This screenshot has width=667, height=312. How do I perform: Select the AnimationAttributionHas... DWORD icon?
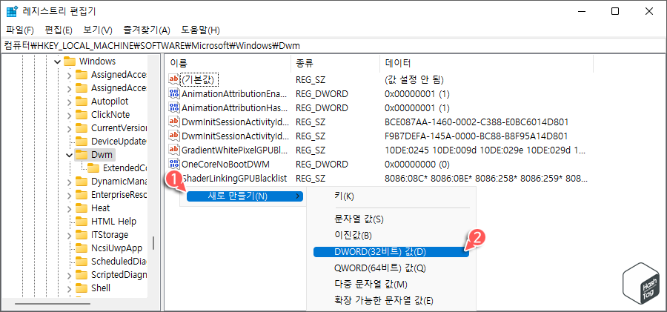[x=174, y=107]
